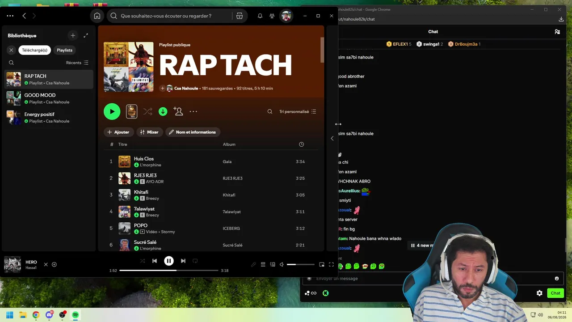Open the Récents sort dropdown
The height and width of the screenshot is (322, 572).
(x=77, y=63)
